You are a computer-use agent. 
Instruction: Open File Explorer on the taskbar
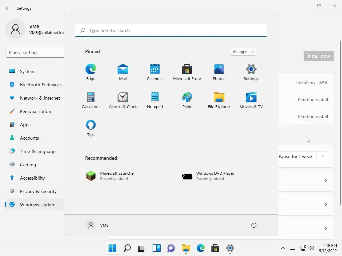[186, 248]
